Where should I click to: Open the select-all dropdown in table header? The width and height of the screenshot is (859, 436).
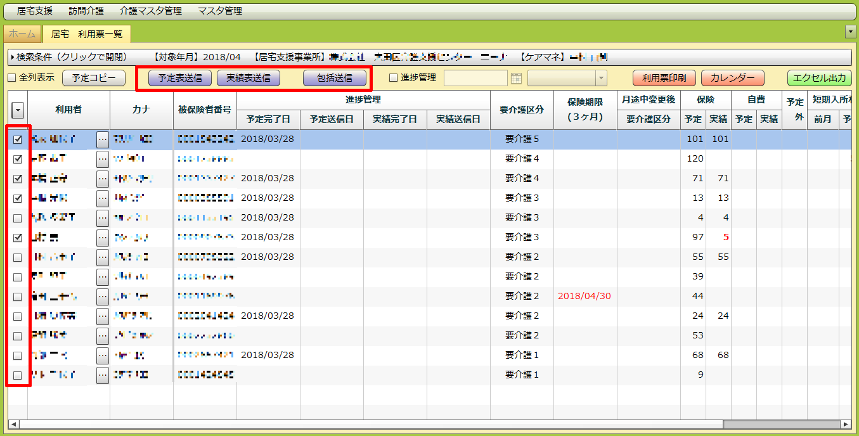tap(17, 111)
